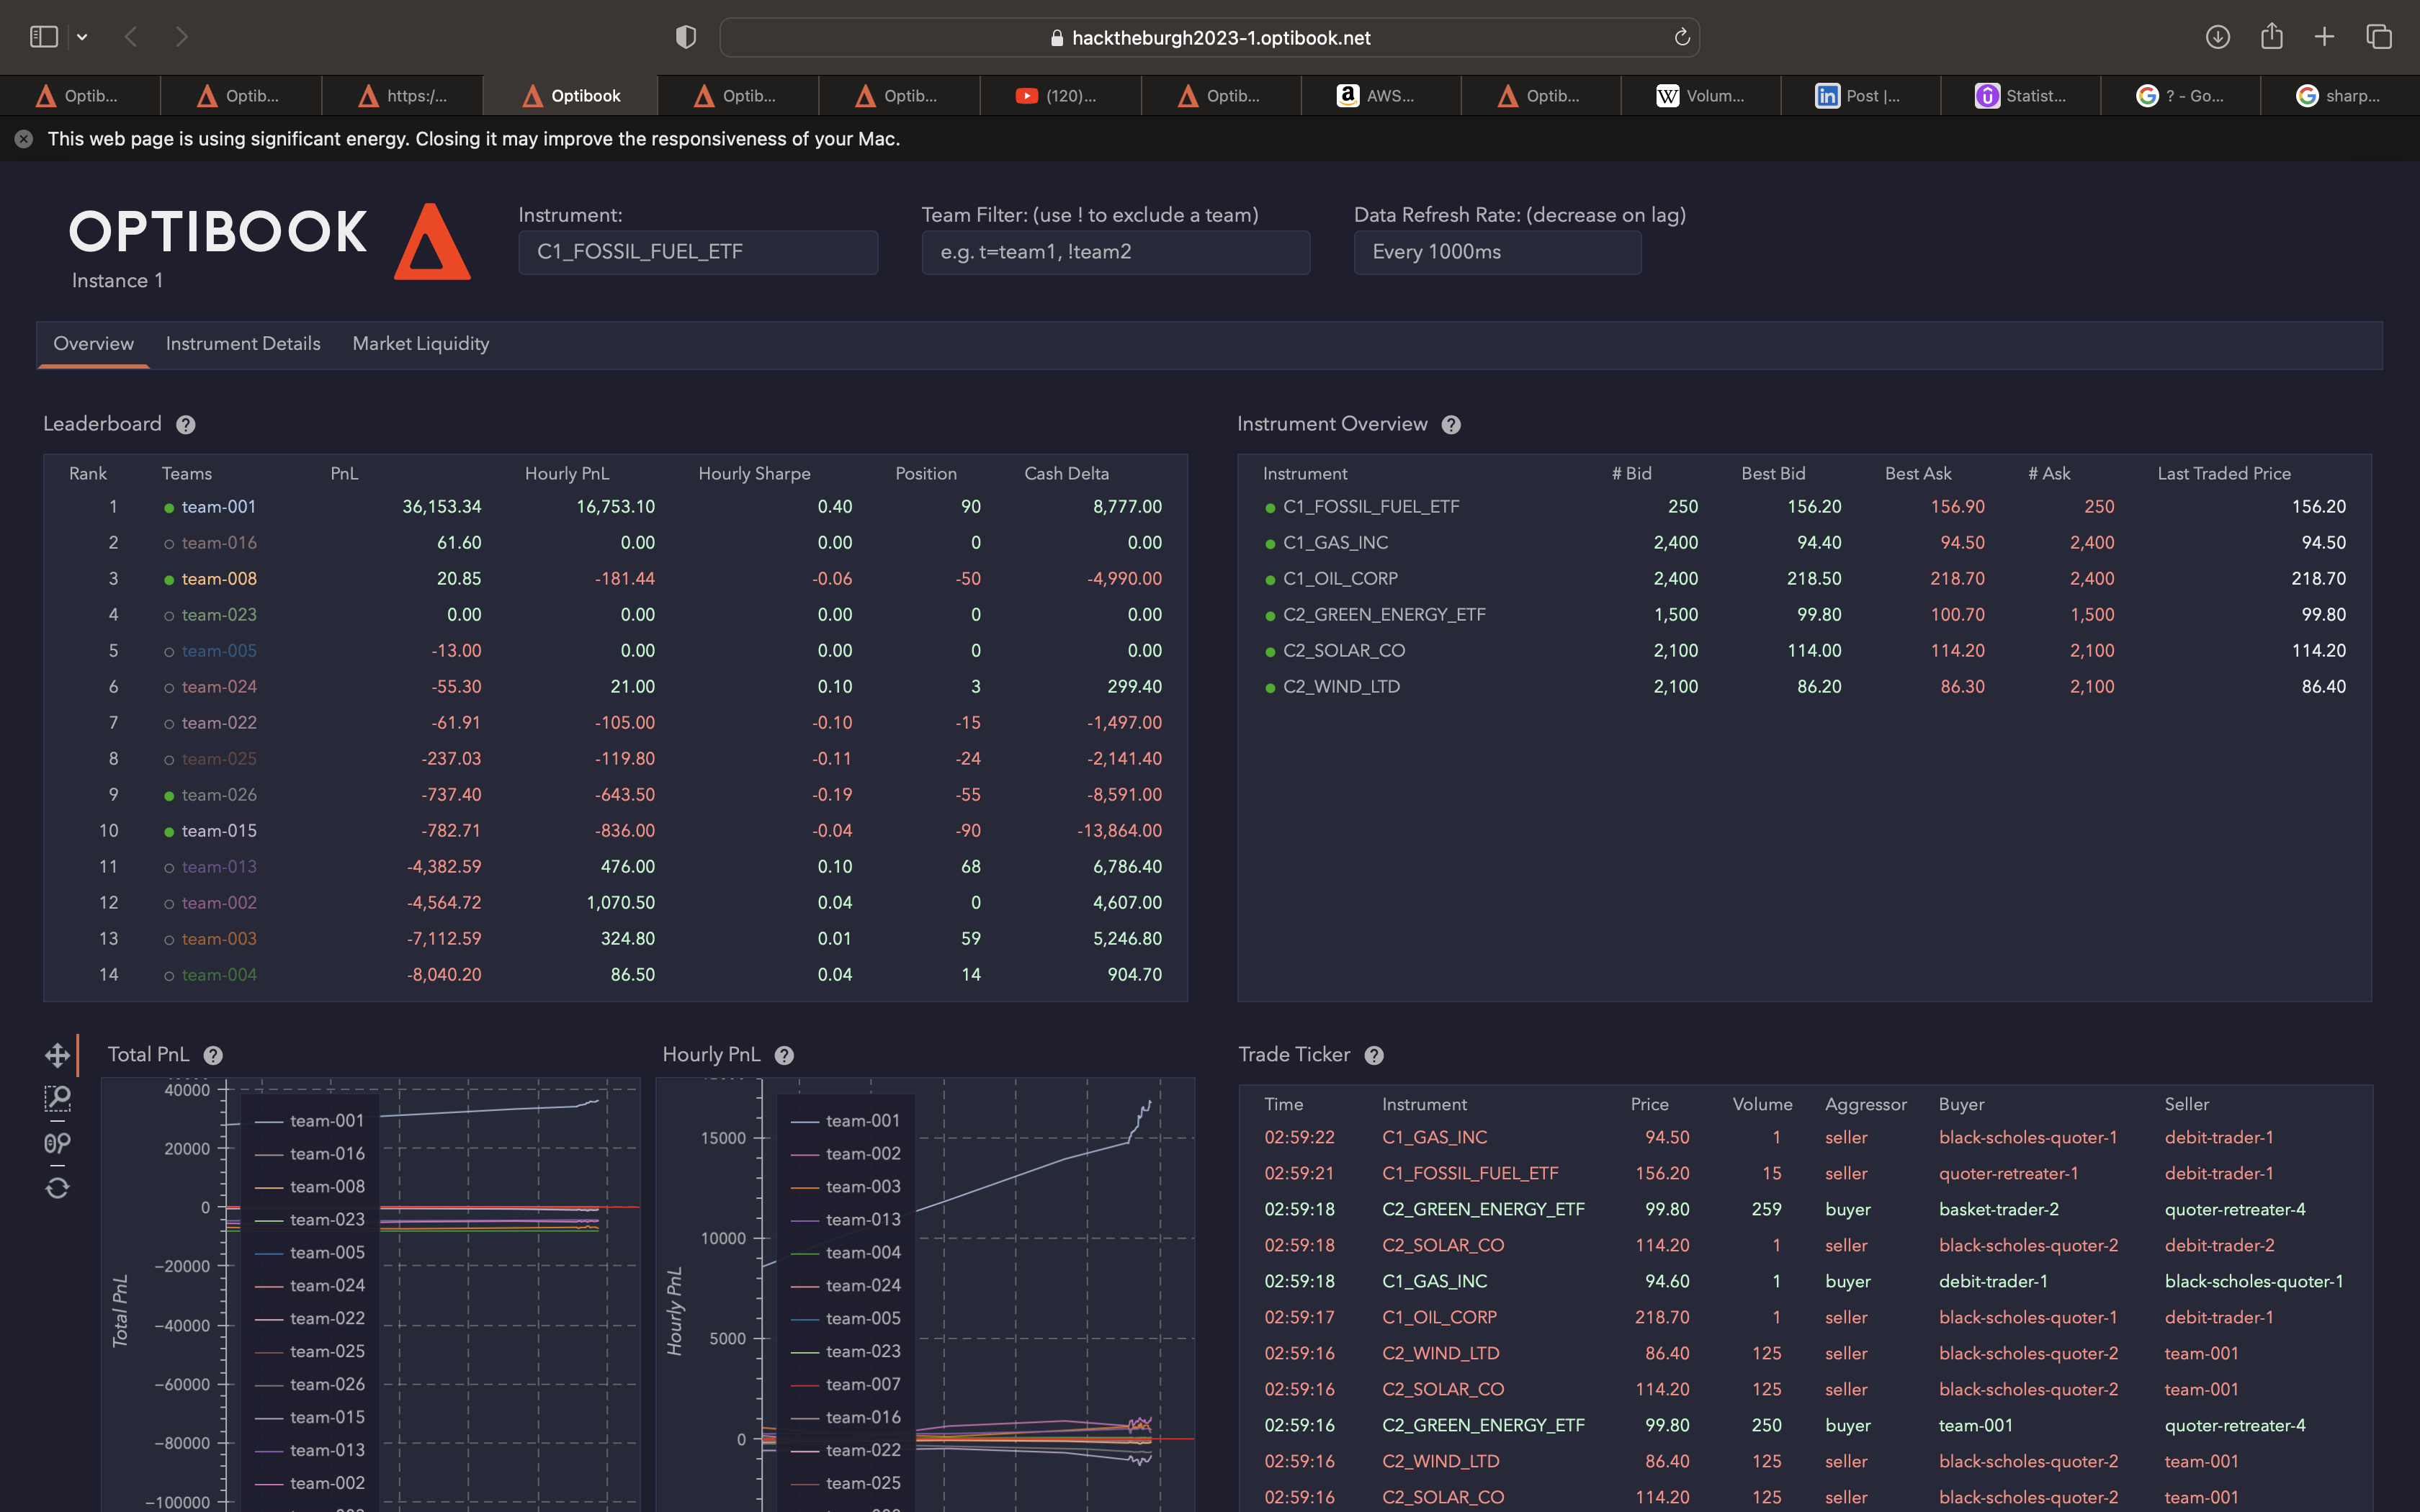The height and width of the screenshot is (1512, 2420).
Task: Click the Leaderboard help question-mark icon
Action: tap(185, 425)
